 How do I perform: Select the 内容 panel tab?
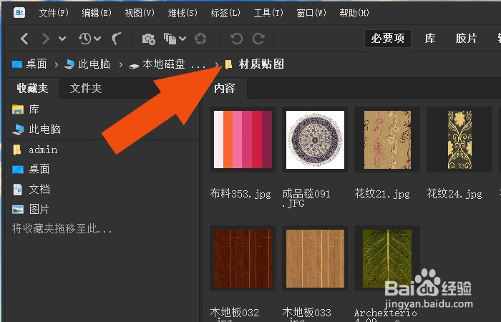point(224,88)
